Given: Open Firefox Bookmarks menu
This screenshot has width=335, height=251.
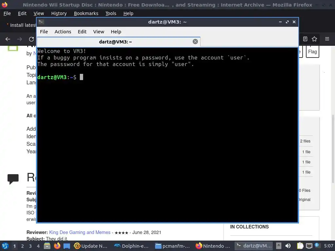Looking at the screenshot, I should tap(86, 13).
